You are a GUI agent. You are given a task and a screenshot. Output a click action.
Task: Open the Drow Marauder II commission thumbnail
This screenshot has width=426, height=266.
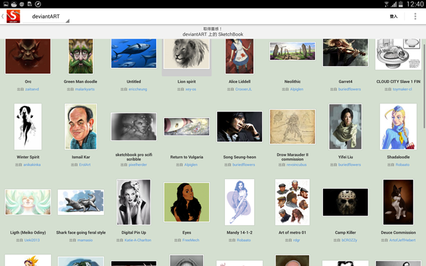[x=292, y=126]
